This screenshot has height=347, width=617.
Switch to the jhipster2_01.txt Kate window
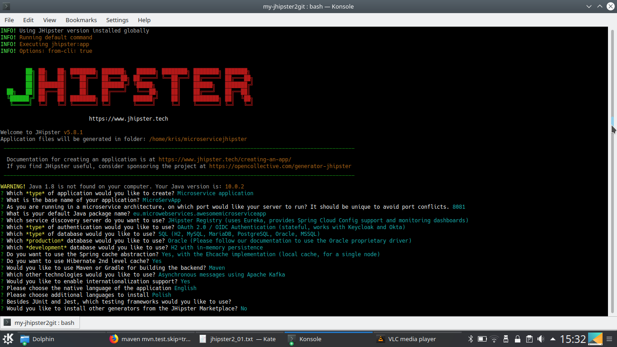click(239, 339)
